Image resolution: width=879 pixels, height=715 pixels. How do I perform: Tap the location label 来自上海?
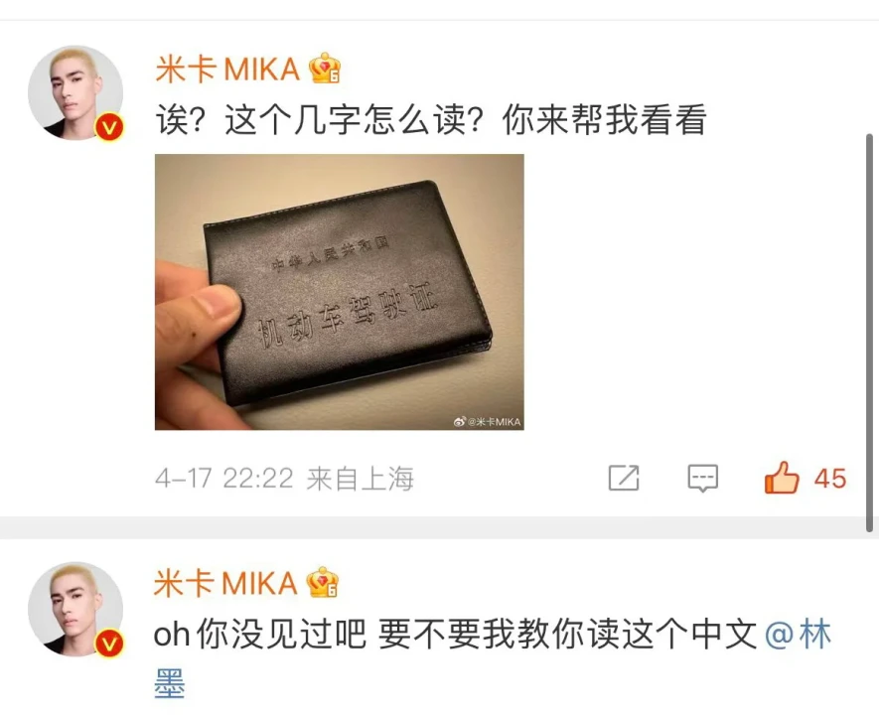pyautogui.click(x=360, y=479)
